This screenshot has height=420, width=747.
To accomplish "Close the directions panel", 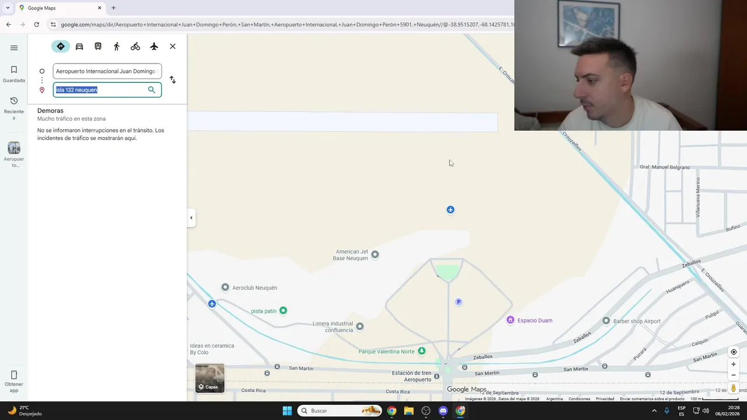I will [173, 46].
